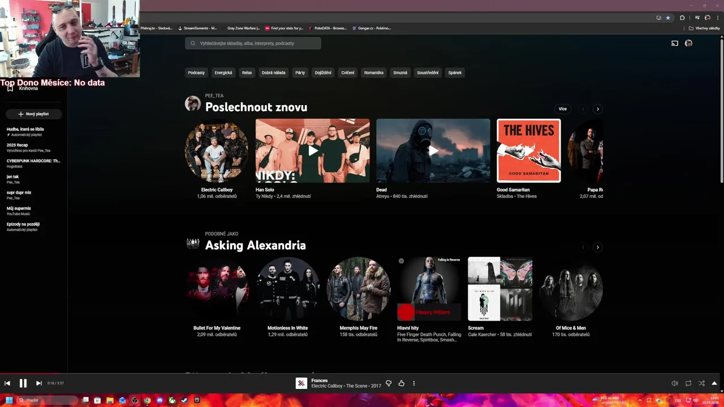Open the PokeDATA bookmark
Screen dimensions: 724x407
(327, 28)
